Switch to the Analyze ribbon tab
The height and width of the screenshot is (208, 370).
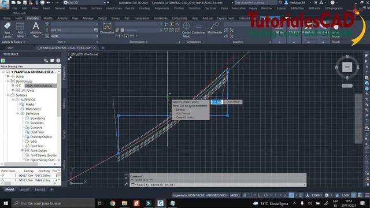[x=62, y=18]
